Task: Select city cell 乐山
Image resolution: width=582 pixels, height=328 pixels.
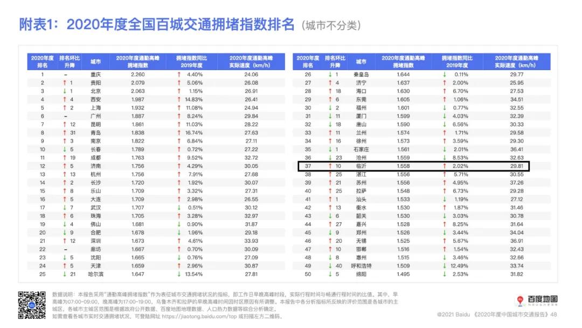Action: [96, 191]
